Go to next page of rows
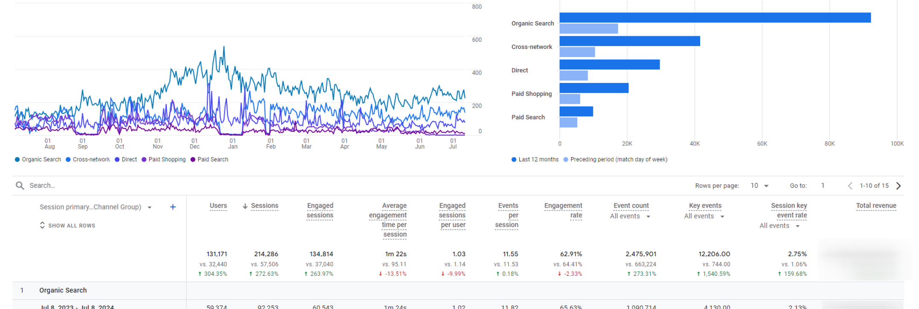The image size is (919, 309). coord(899,186)
